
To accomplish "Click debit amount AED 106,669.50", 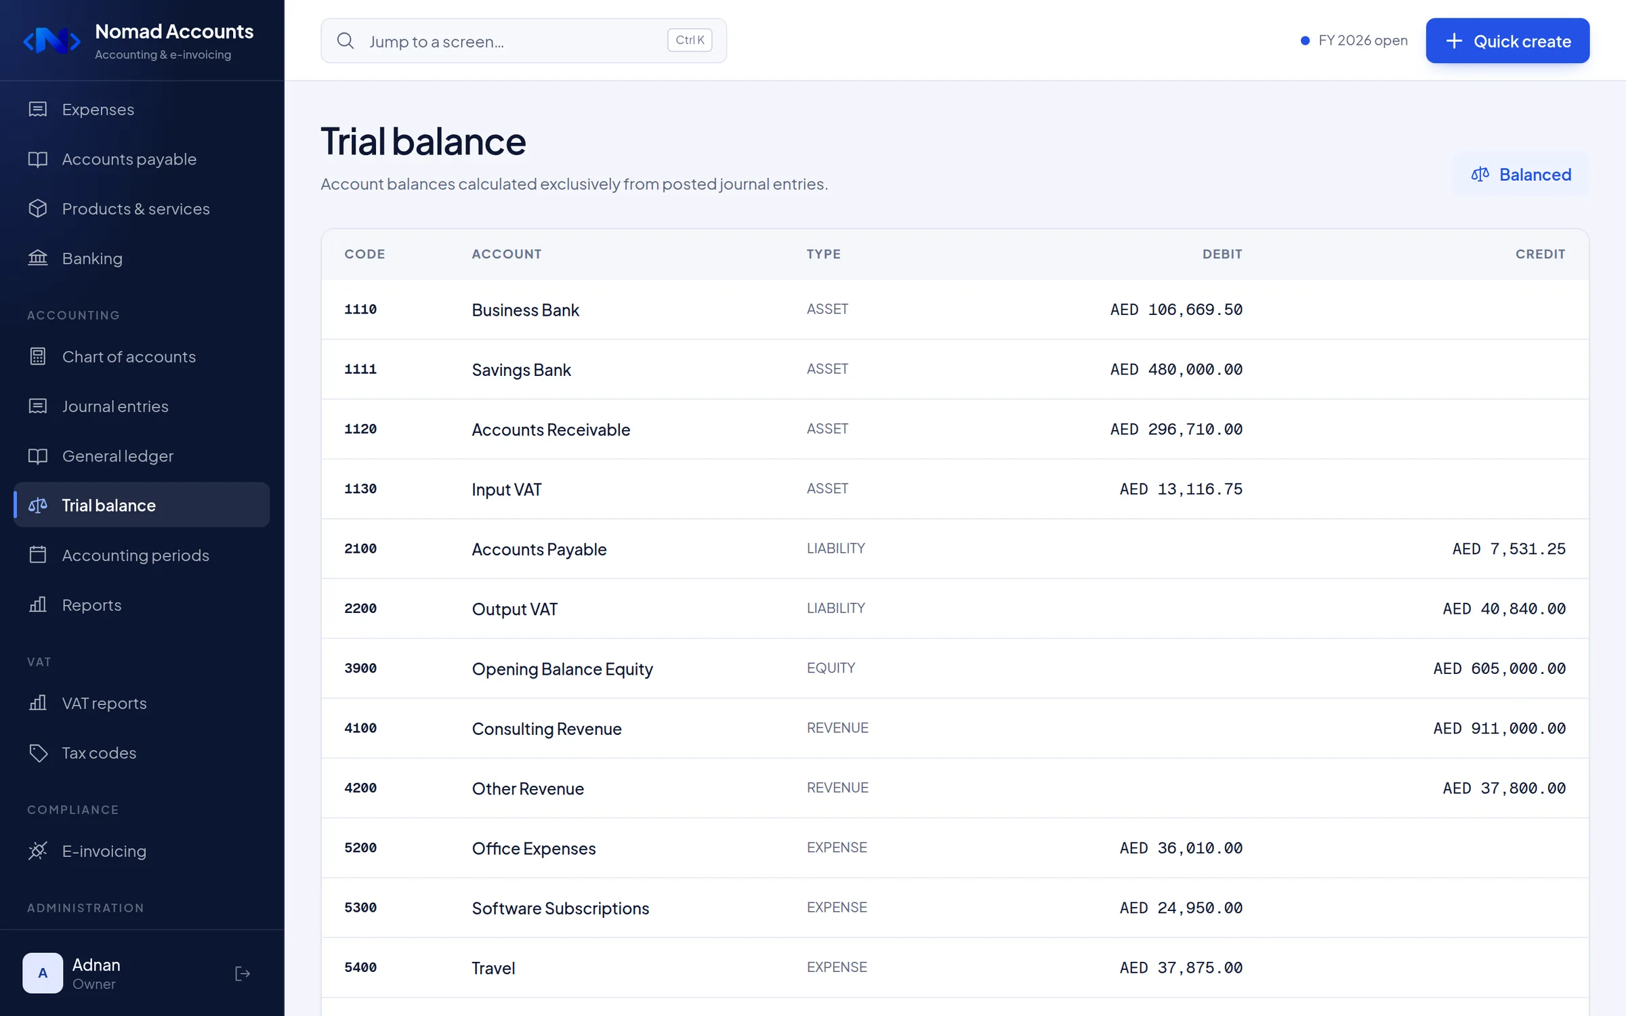I will [1176, 310].
